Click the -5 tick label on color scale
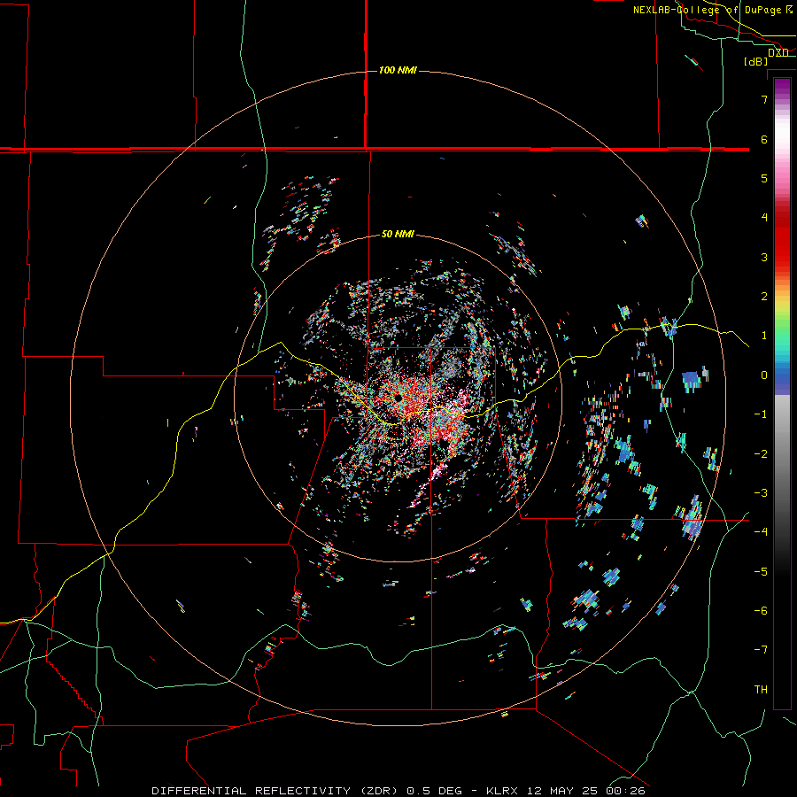The height and width of the screenshot is (797, 797). coord(761,572)
